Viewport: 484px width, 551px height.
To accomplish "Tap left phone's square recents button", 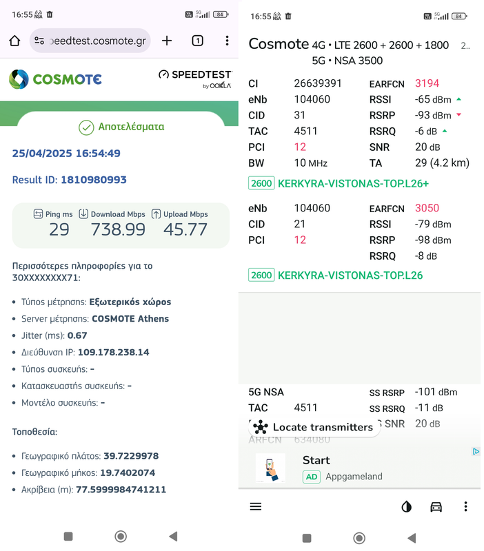I will [68, 537].
